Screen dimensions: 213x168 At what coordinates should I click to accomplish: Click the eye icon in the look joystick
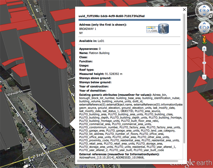click(x=204, y=10)
